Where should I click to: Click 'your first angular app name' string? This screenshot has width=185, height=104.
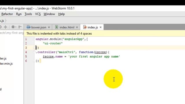tap(94, 57)
